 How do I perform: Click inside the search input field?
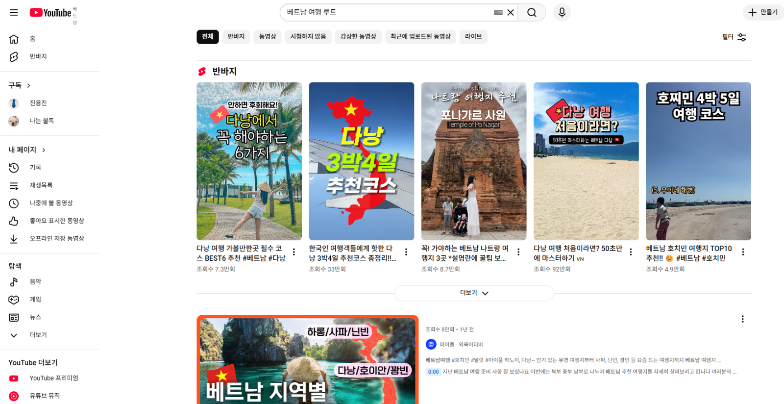point(387,12)
